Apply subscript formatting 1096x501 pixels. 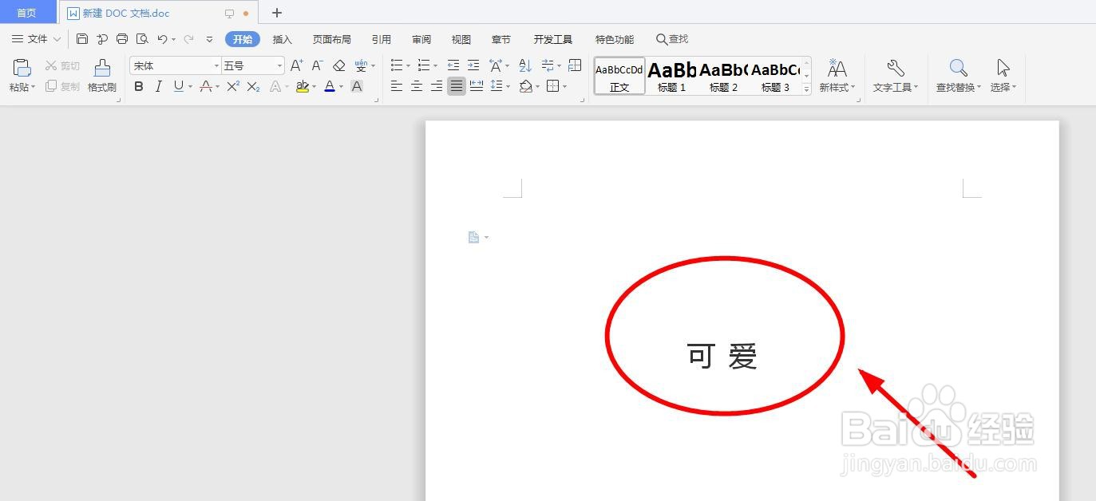pyautogui.click(x=253, y=87)
